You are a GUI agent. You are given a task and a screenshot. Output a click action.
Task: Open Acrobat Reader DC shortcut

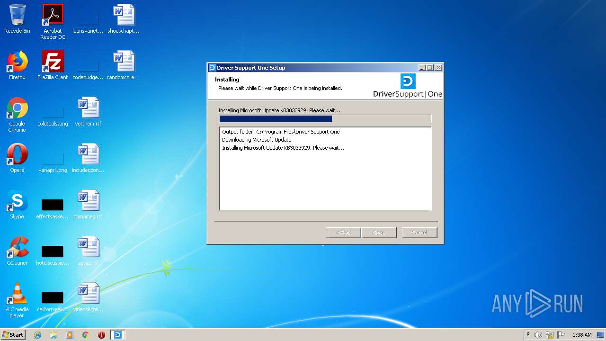pos(53,22)
